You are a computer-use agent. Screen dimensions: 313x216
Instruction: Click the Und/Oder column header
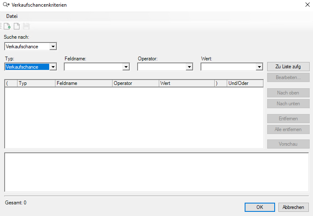pyautogui.click(x=245, y=83)
